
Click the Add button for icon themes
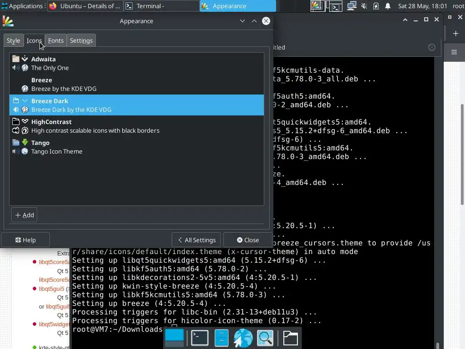point(25,215)
